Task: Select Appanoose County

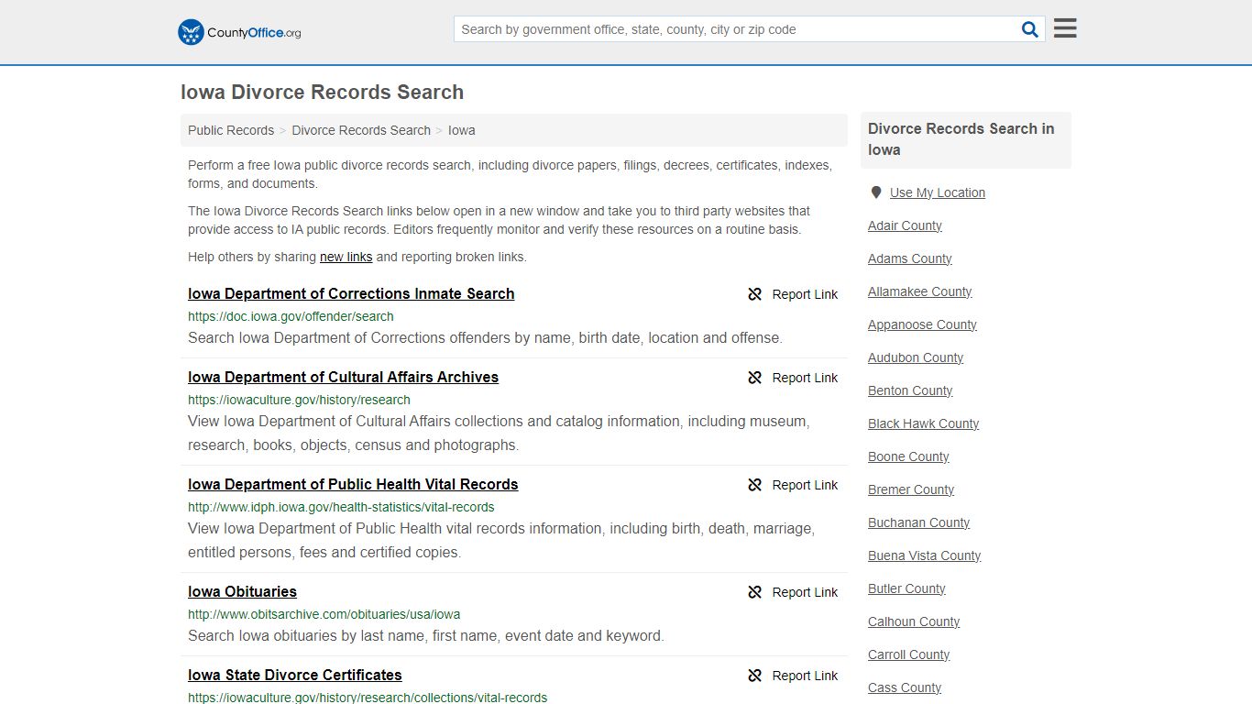Action: coord(922,324)
